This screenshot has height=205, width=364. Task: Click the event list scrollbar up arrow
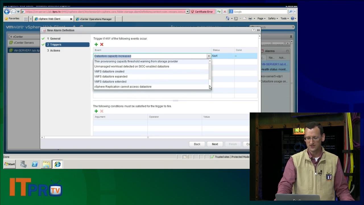pyautogui.click(x=210, y=61)
